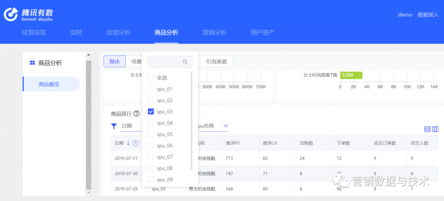Click the blue filter funnel icon
The width and height of the screenshot is (444, 201).
(114, 126)
